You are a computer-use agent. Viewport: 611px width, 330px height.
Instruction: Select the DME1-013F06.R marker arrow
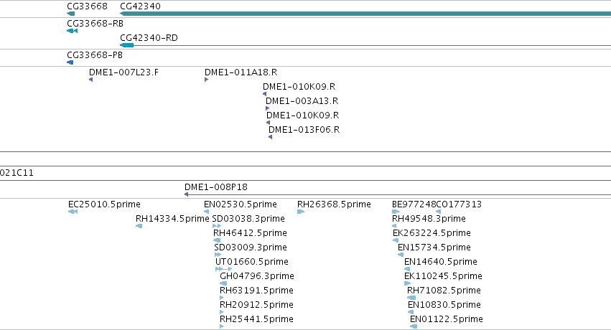[x=271, y=137]
